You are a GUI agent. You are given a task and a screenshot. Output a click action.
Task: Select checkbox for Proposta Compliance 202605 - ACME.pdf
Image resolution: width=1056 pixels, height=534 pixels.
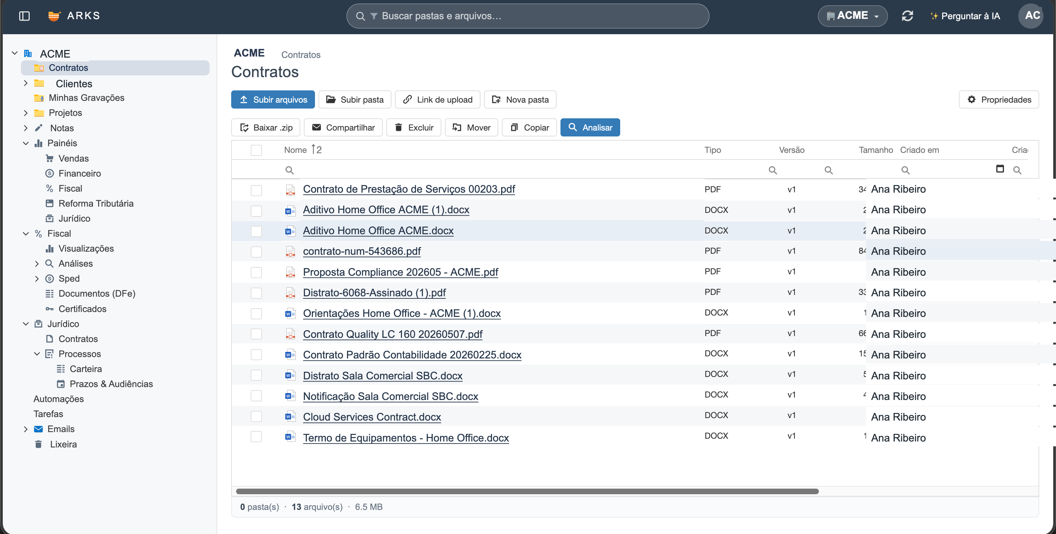[256, 273]
